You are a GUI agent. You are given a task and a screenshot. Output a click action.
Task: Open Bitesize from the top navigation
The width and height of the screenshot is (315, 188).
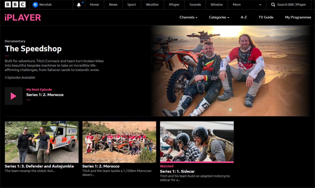(216, 4)
